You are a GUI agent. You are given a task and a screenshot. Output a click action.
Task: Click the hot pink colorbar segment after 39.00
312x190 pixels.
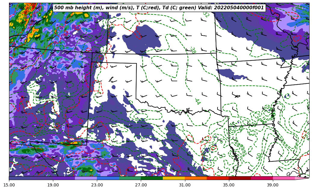284,178
